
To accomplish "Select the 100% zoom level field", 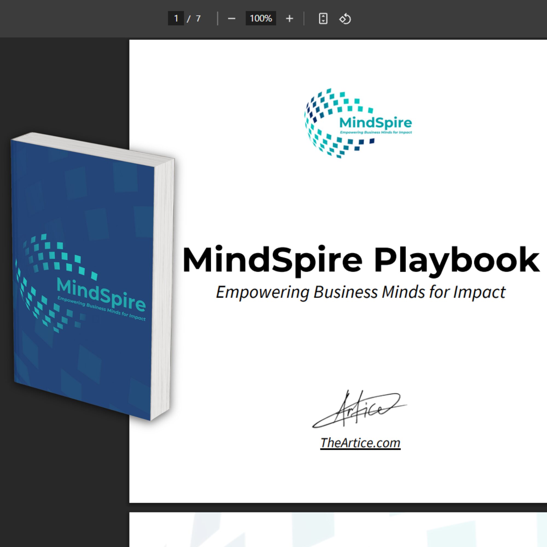I will [261, 18].
